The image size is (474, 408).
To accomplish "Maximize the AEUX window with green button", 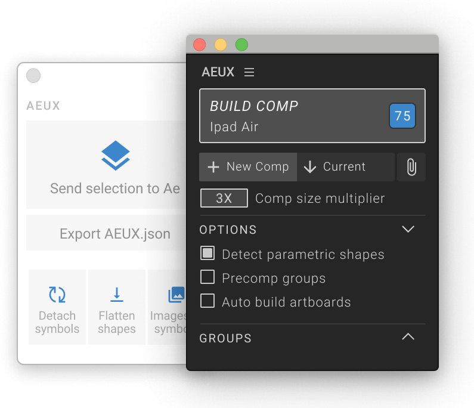I will (x=242, y=45).
